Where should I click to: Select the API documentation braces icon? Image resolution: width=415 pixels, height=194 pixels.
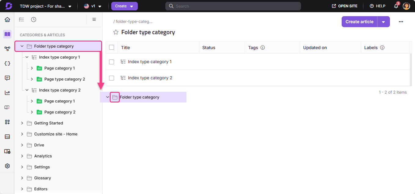click(7, 63)
